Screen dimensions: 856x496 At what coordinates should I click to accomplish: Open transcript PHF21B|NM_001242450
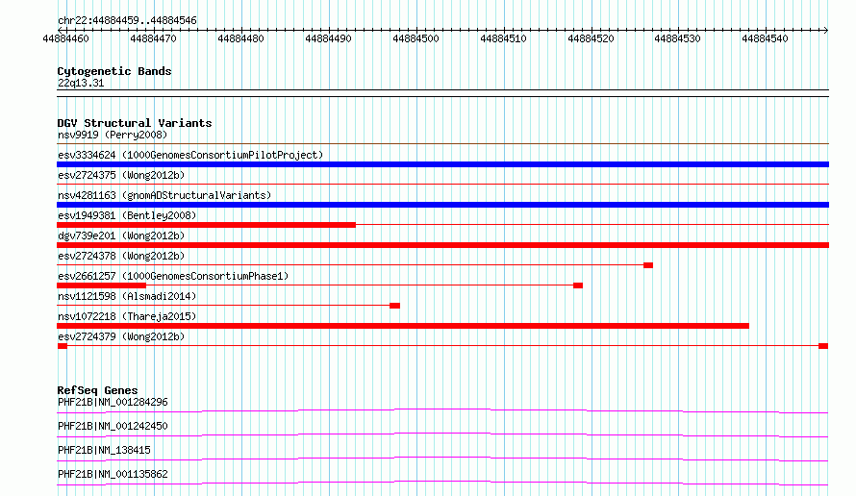[x=113, y=426]
